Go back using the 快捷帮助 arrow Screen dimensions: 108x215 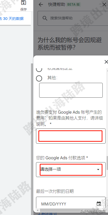(x=41, y=5)
